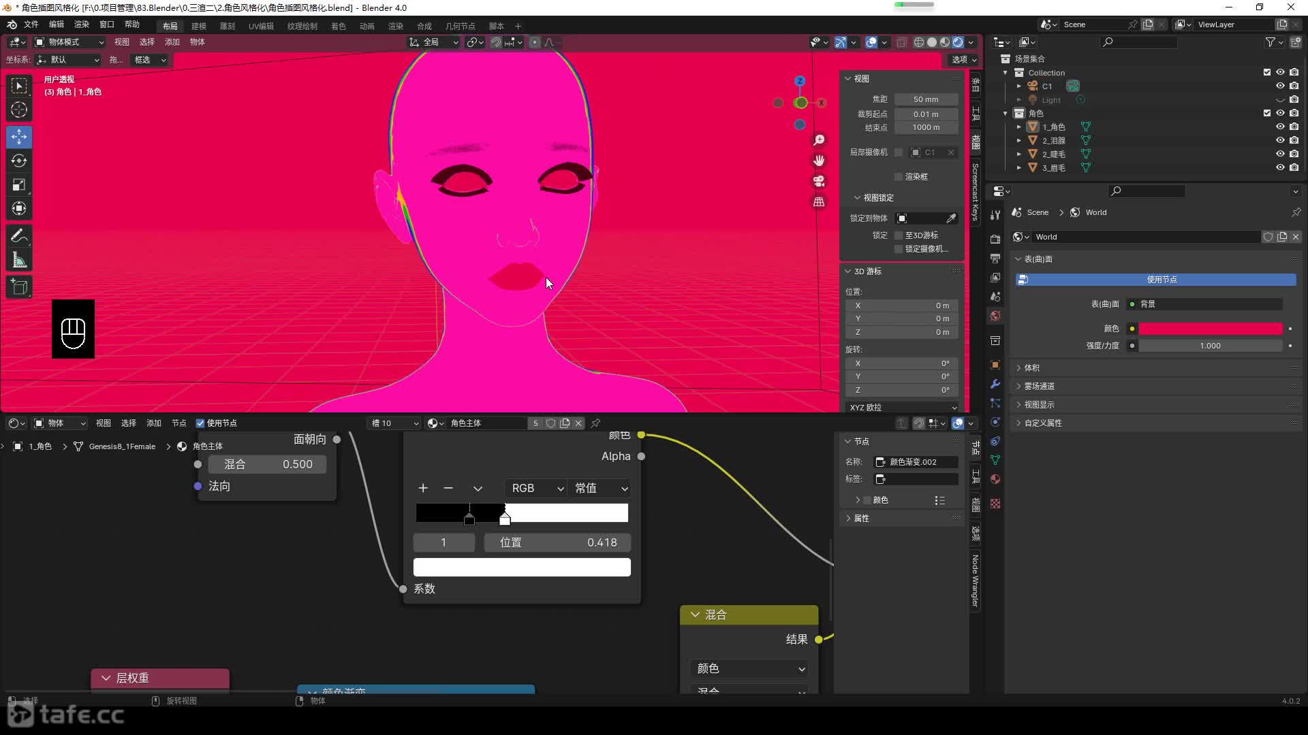Viewport: 1308px width, 735px height.
Task: Open the View Layer properties tab
Action: 995,278
